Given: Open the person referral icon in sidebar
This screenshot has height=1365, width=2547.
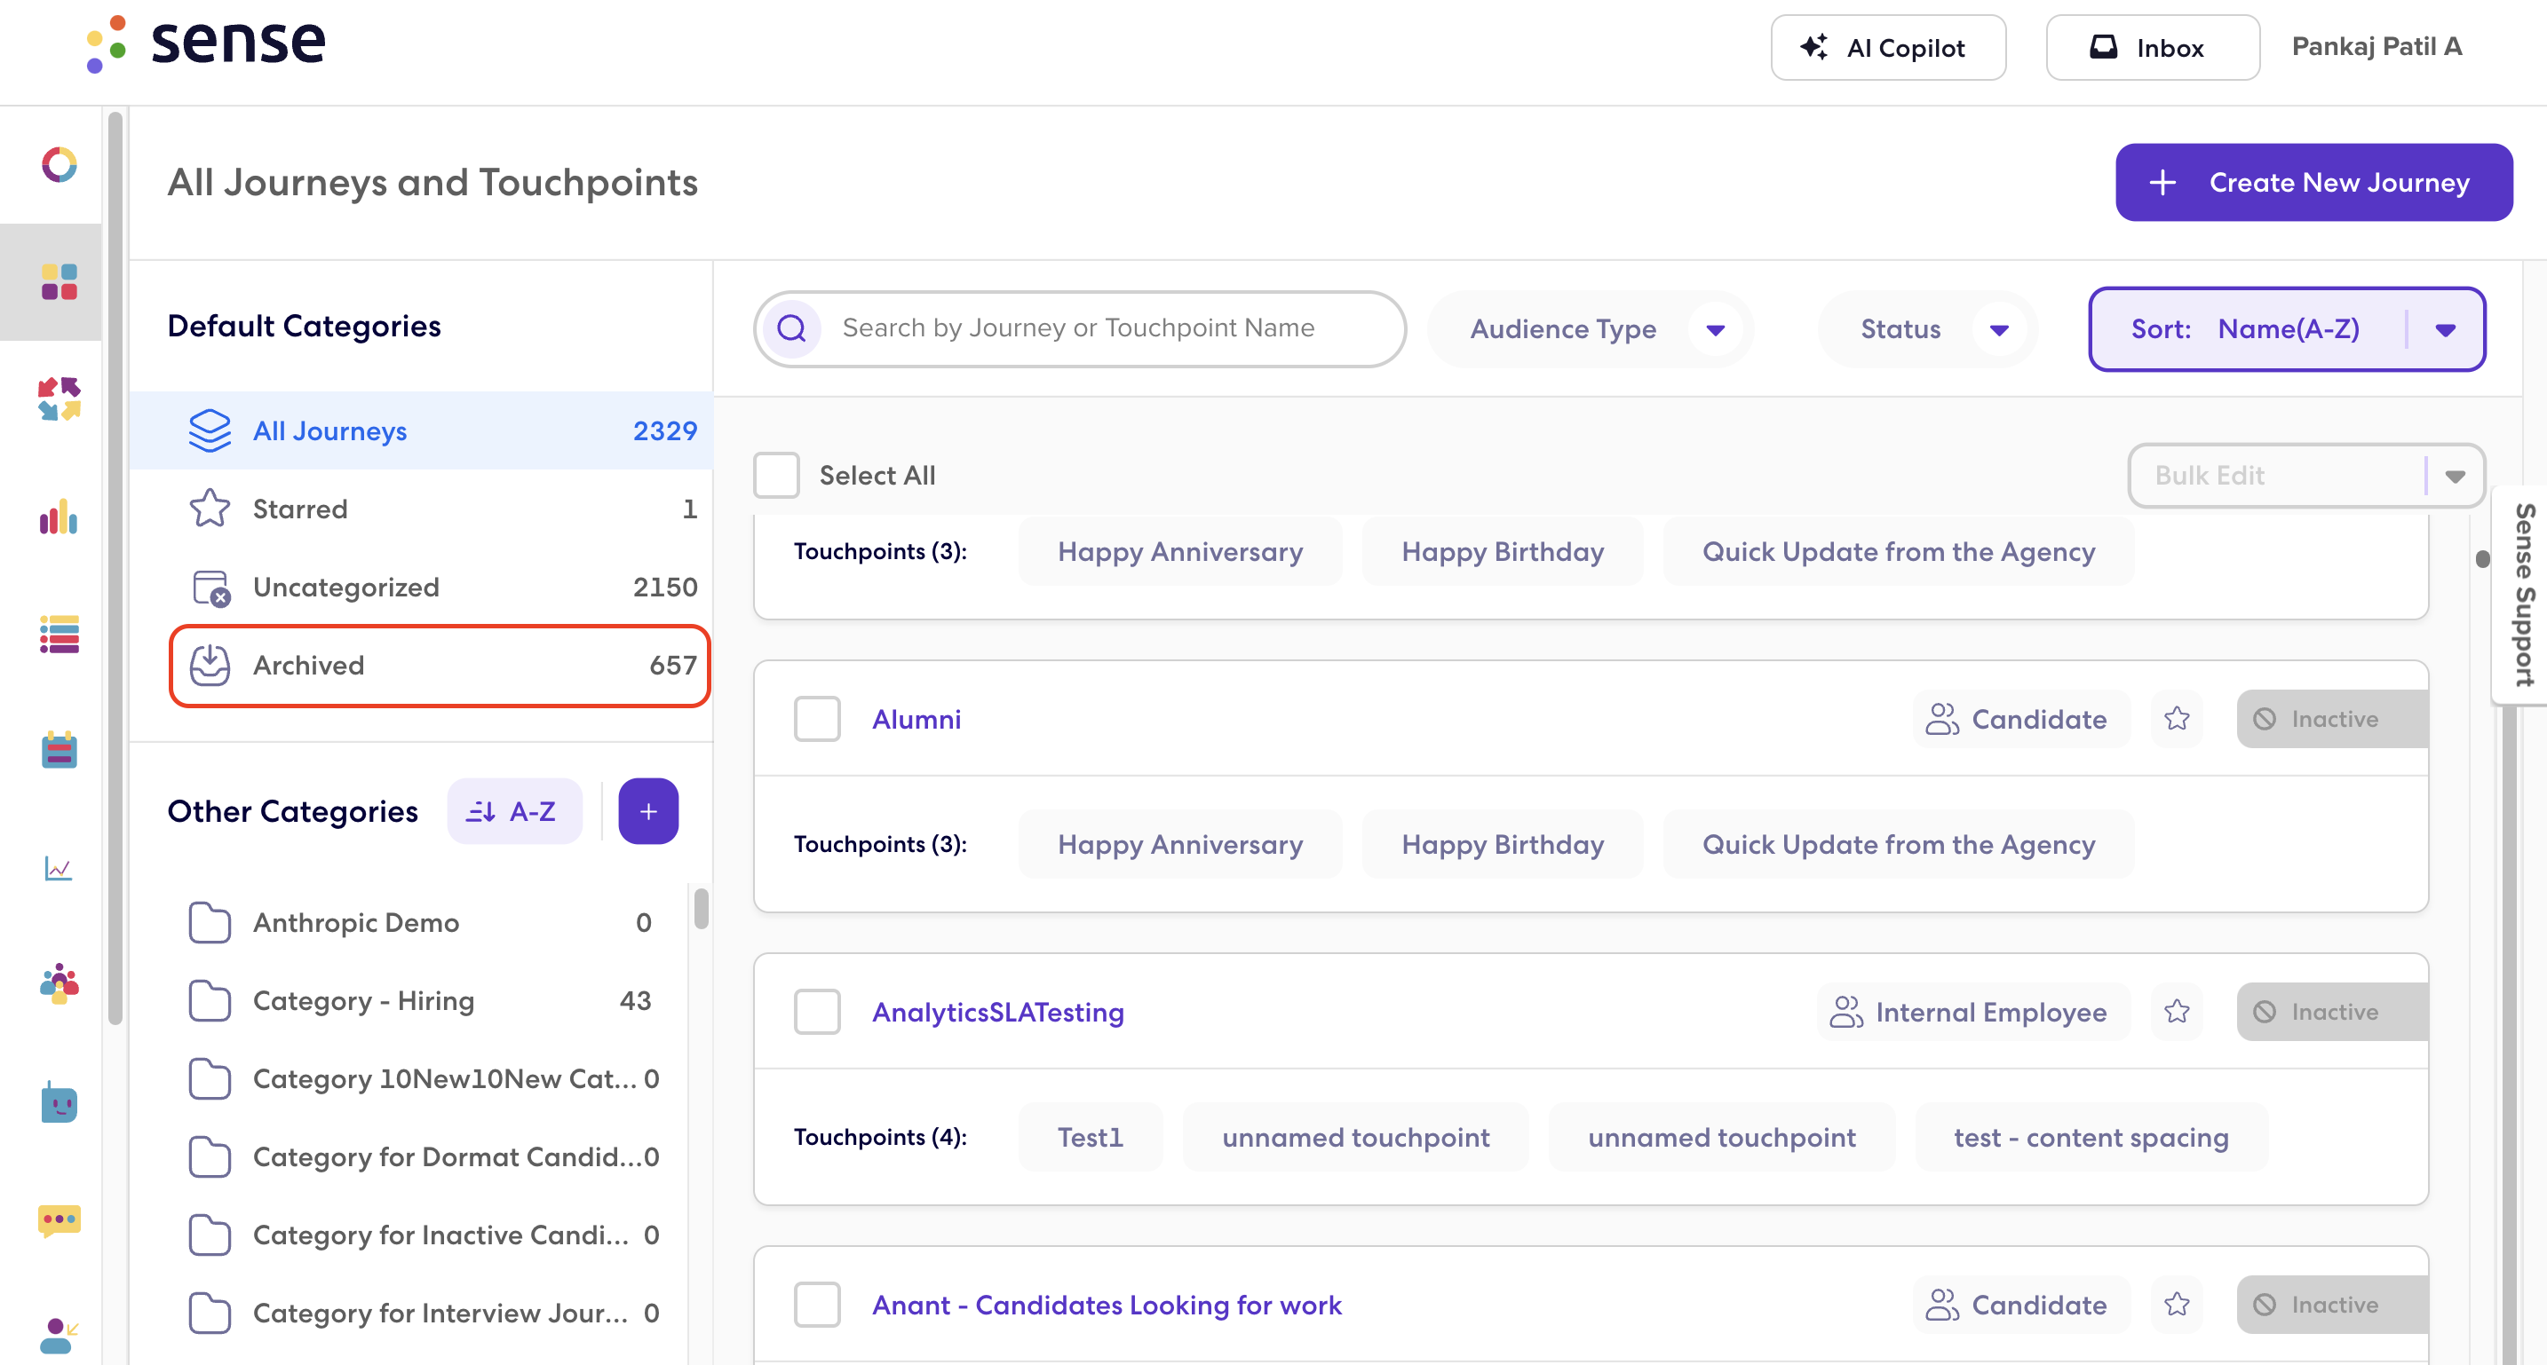Looking at the screenshot, I should 60,1337.
